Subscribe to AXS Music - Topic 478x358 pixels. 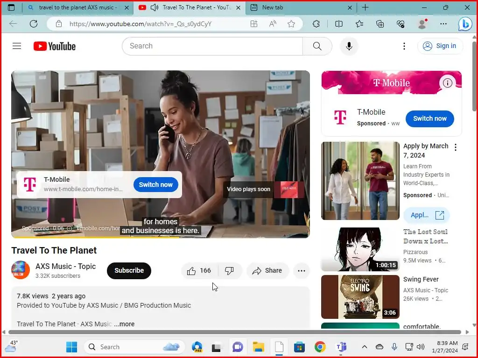point(129,270)
